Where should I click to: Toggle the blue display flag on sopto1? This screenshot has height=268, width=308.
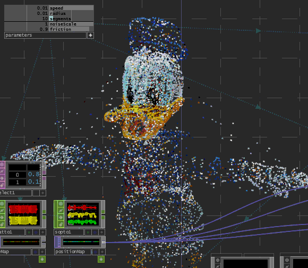(x=95, y=232)
